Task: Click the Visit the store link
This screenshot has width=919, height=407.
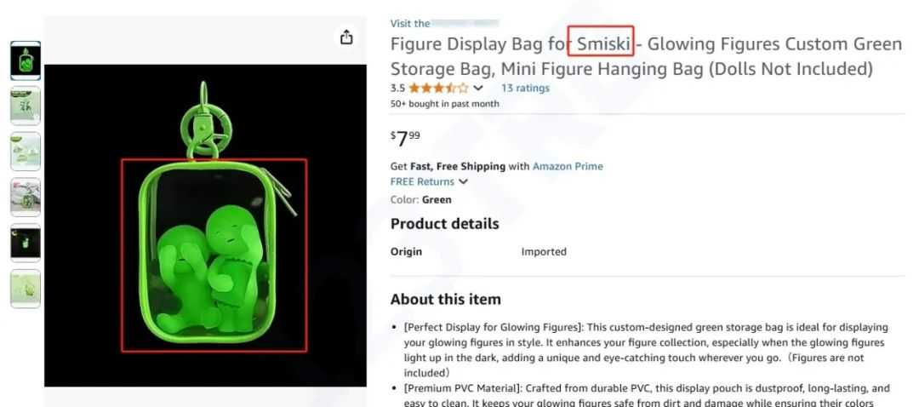Action: pos(445,24)
